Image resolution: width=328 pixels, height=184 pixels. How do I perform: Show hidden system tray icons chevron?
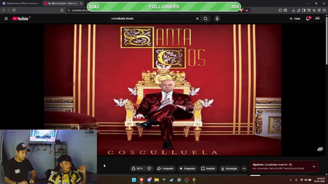(x=291, y=180)
